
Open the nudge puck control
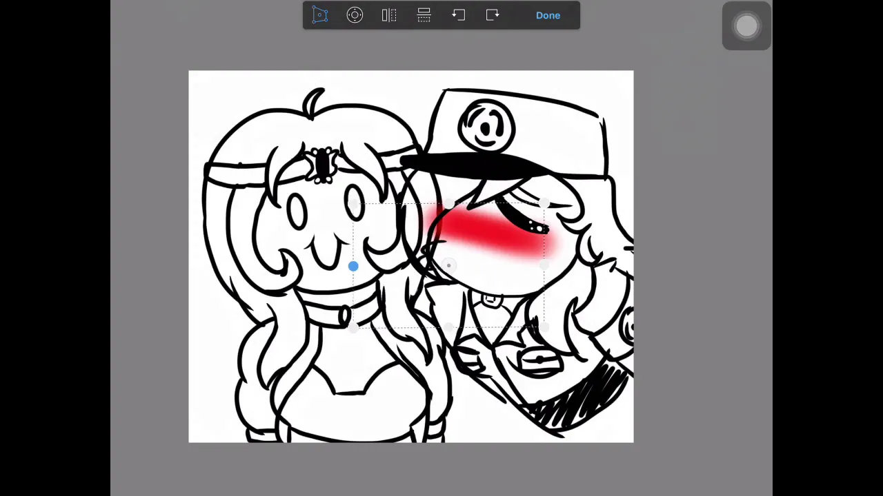355,15
